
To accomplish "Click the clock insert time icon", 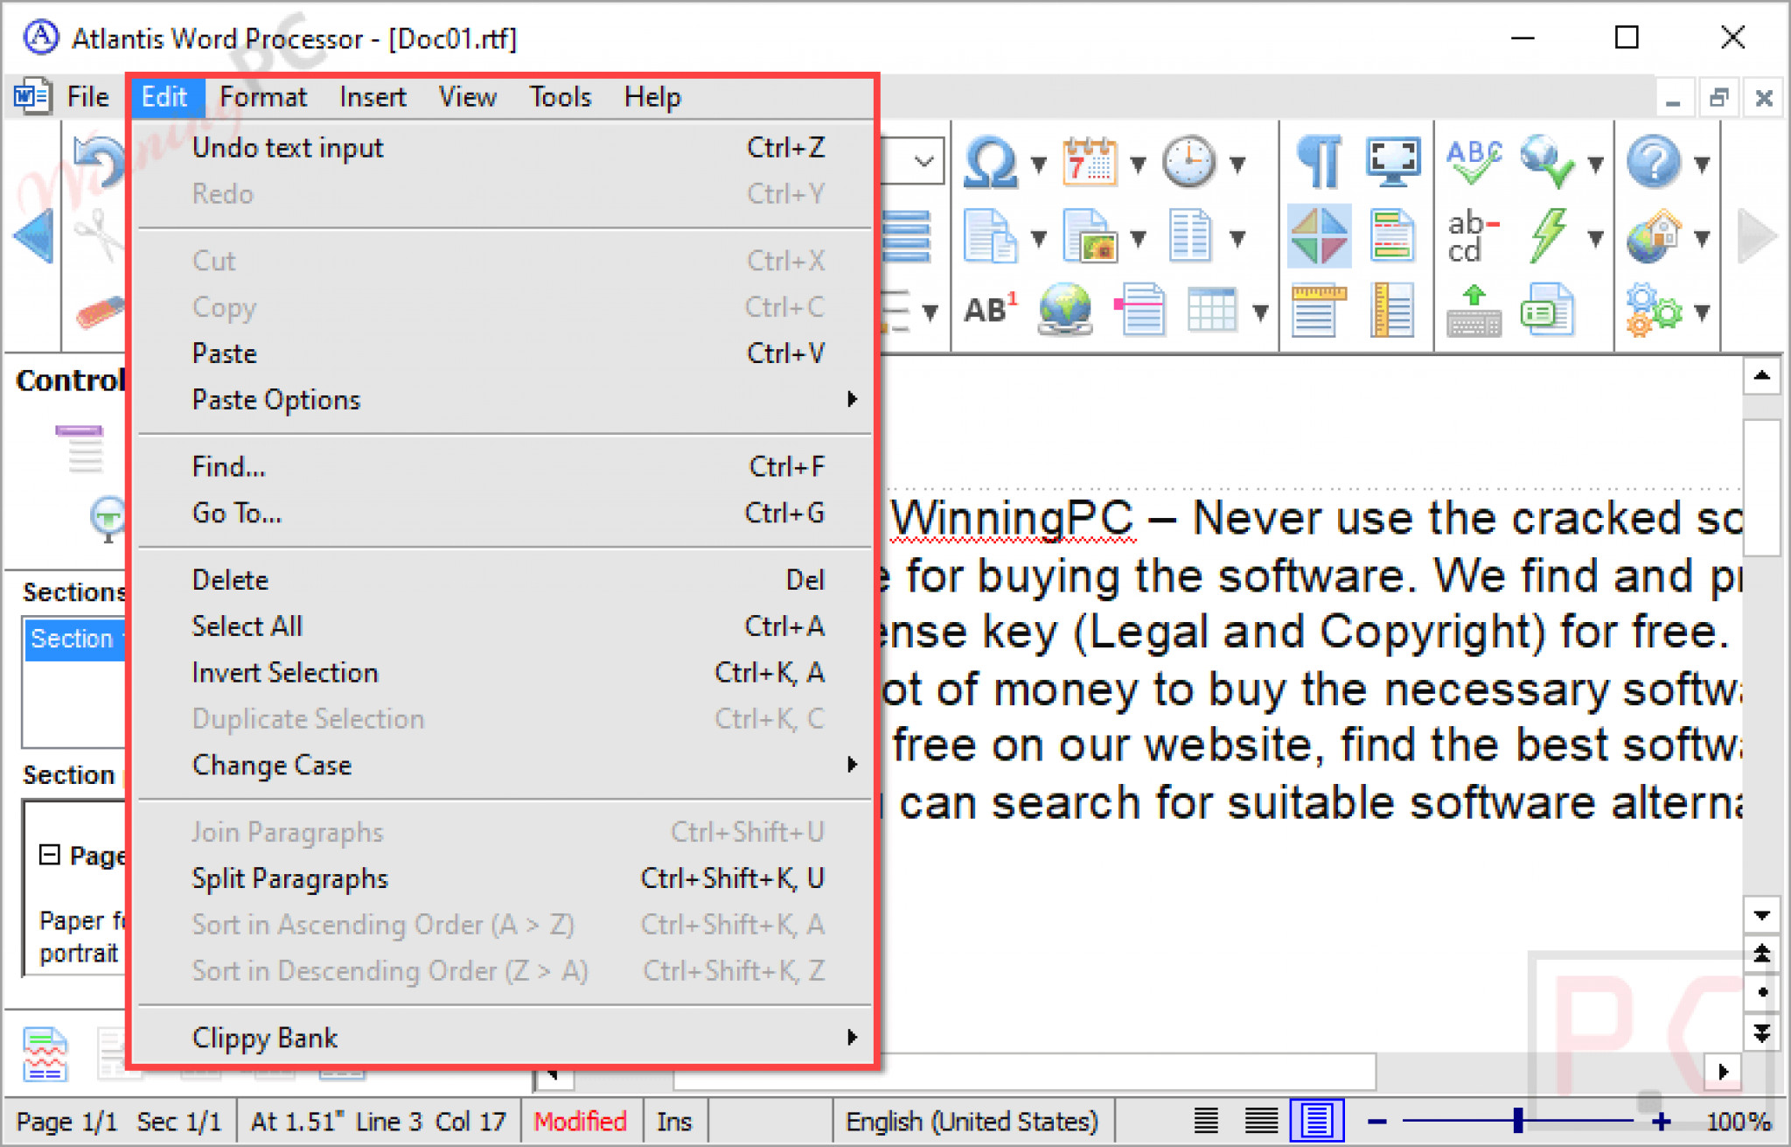I will pos(1188,163).
